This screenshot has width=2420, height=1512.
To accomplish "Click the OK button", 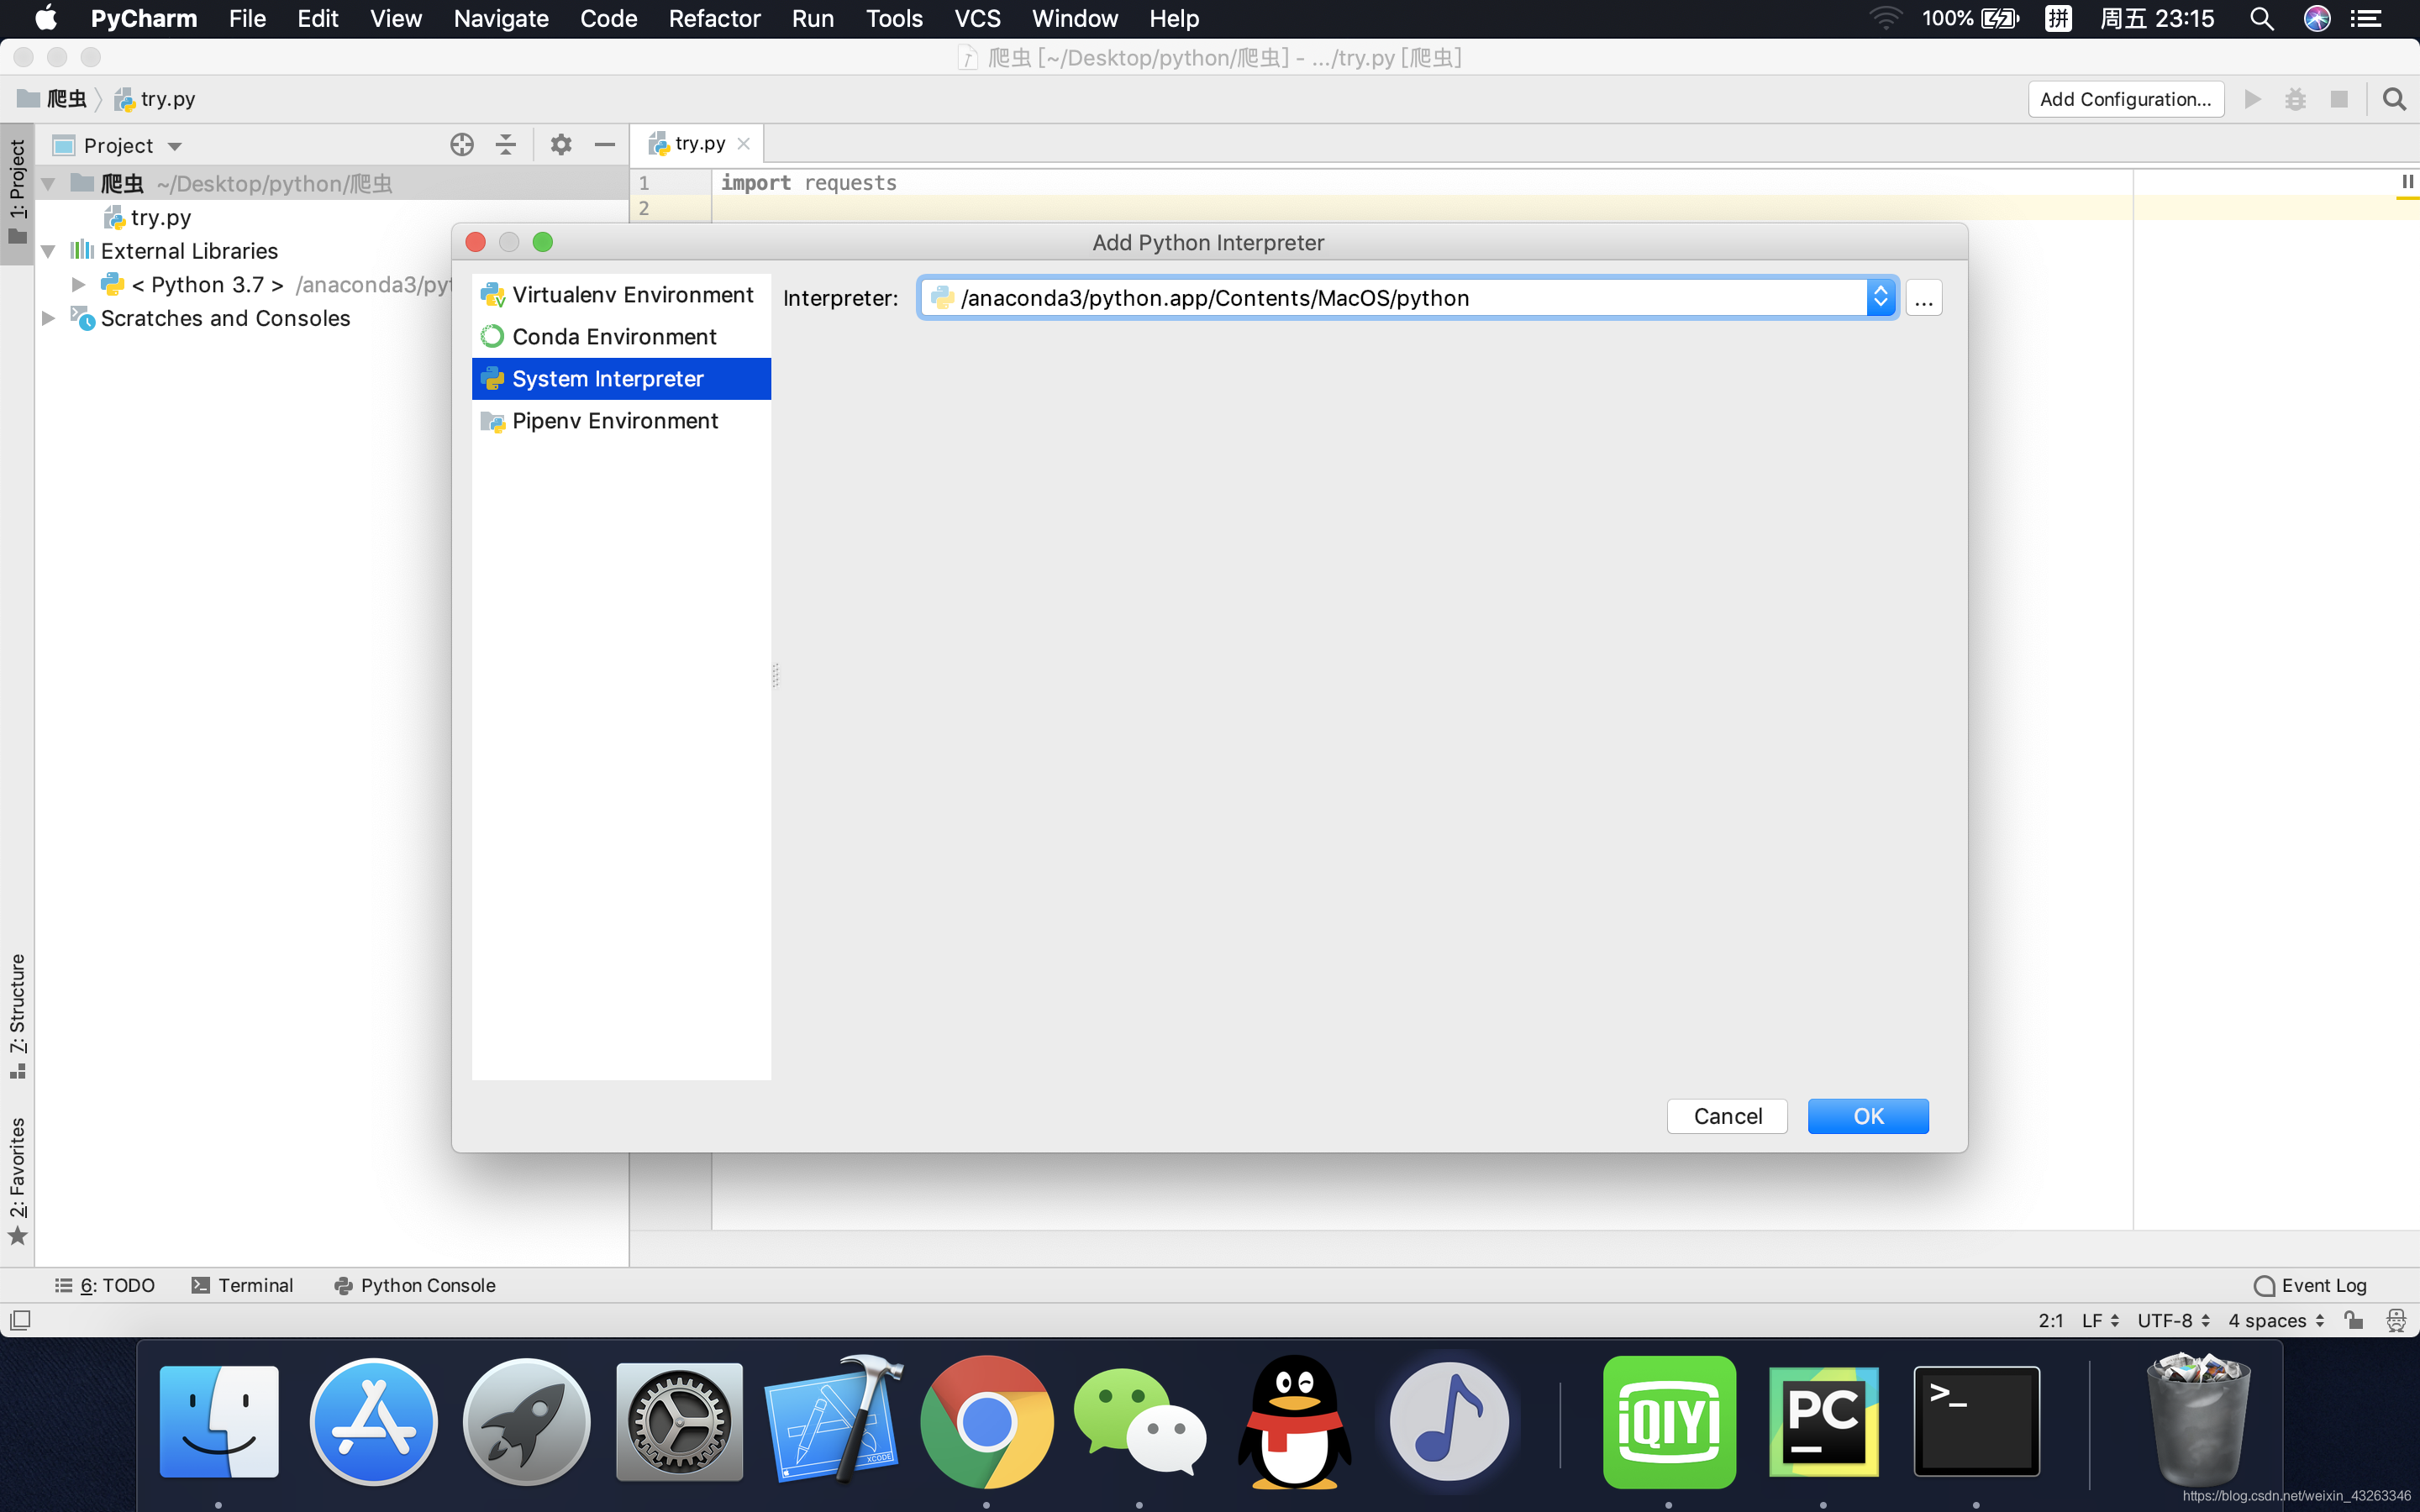I will pyautogui.click(x=1867, y=1116).
